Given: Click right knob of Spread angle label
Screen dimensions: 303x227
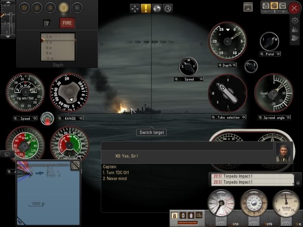Looking at the screenshot, I should point(288,118).
